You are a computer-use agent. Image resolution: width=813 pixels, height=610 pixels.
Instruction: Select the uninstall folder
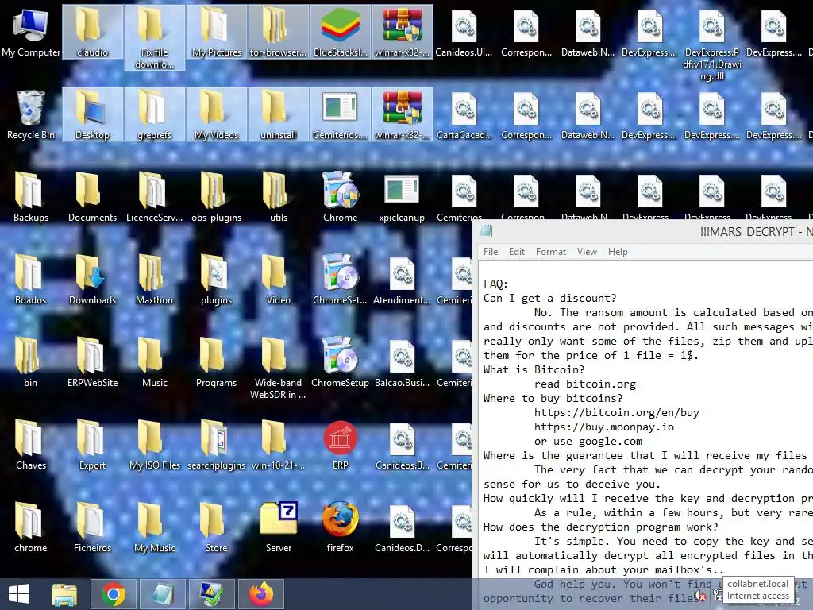pos(279,114)
